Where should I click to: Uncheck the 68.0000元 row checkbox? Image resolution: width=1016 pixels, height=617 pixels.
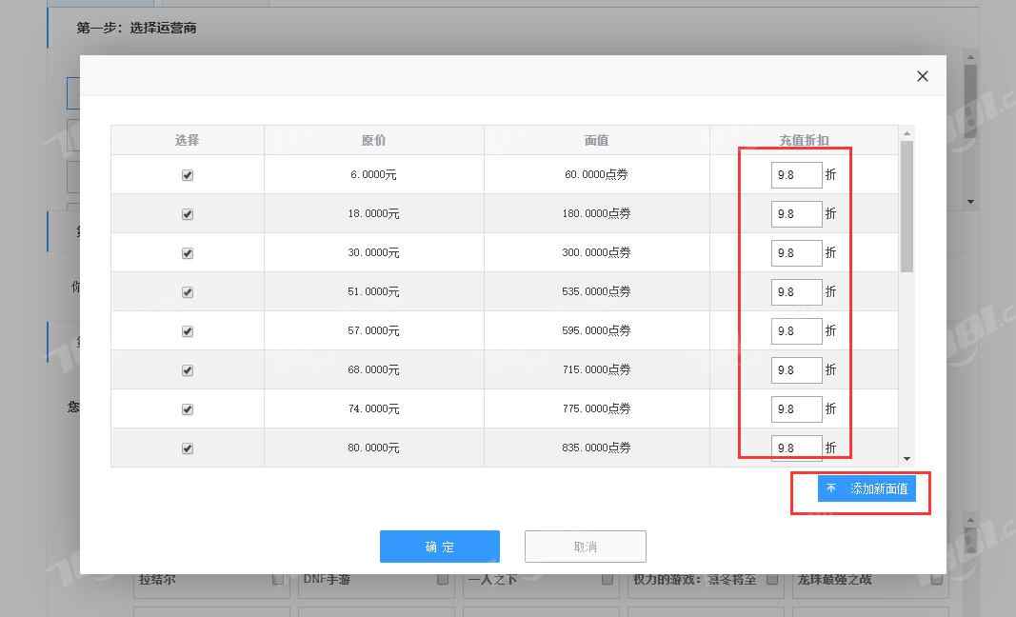coord(188,370)
